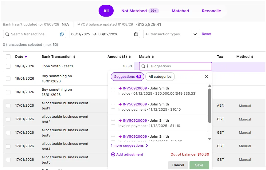Click the ABN tax cell
Viewport: 266px width, 170px height.
pos(221,105)
